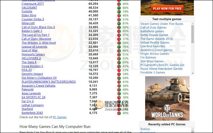This screenshot has height=133, width=213.
Task: Open the Baldur's Gate 3 link
Action: click(x=32, y=31)
